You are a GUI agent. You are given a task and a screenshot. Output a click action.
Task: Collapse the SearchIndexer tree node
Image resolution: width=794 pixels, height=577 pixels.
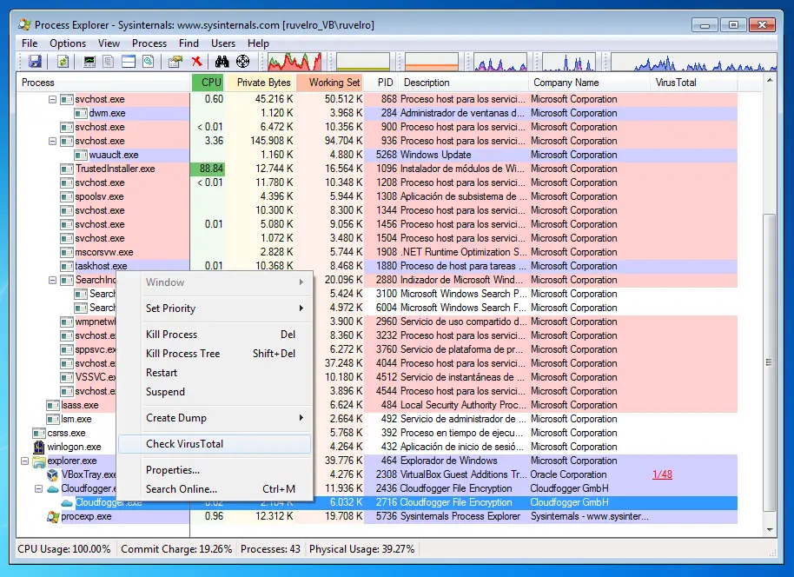[52, 280]
